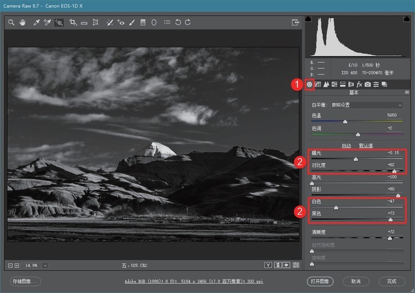415x293 pixels.
Task: Pick the White Balance eyedropper tool
Action: pos(36,23)
